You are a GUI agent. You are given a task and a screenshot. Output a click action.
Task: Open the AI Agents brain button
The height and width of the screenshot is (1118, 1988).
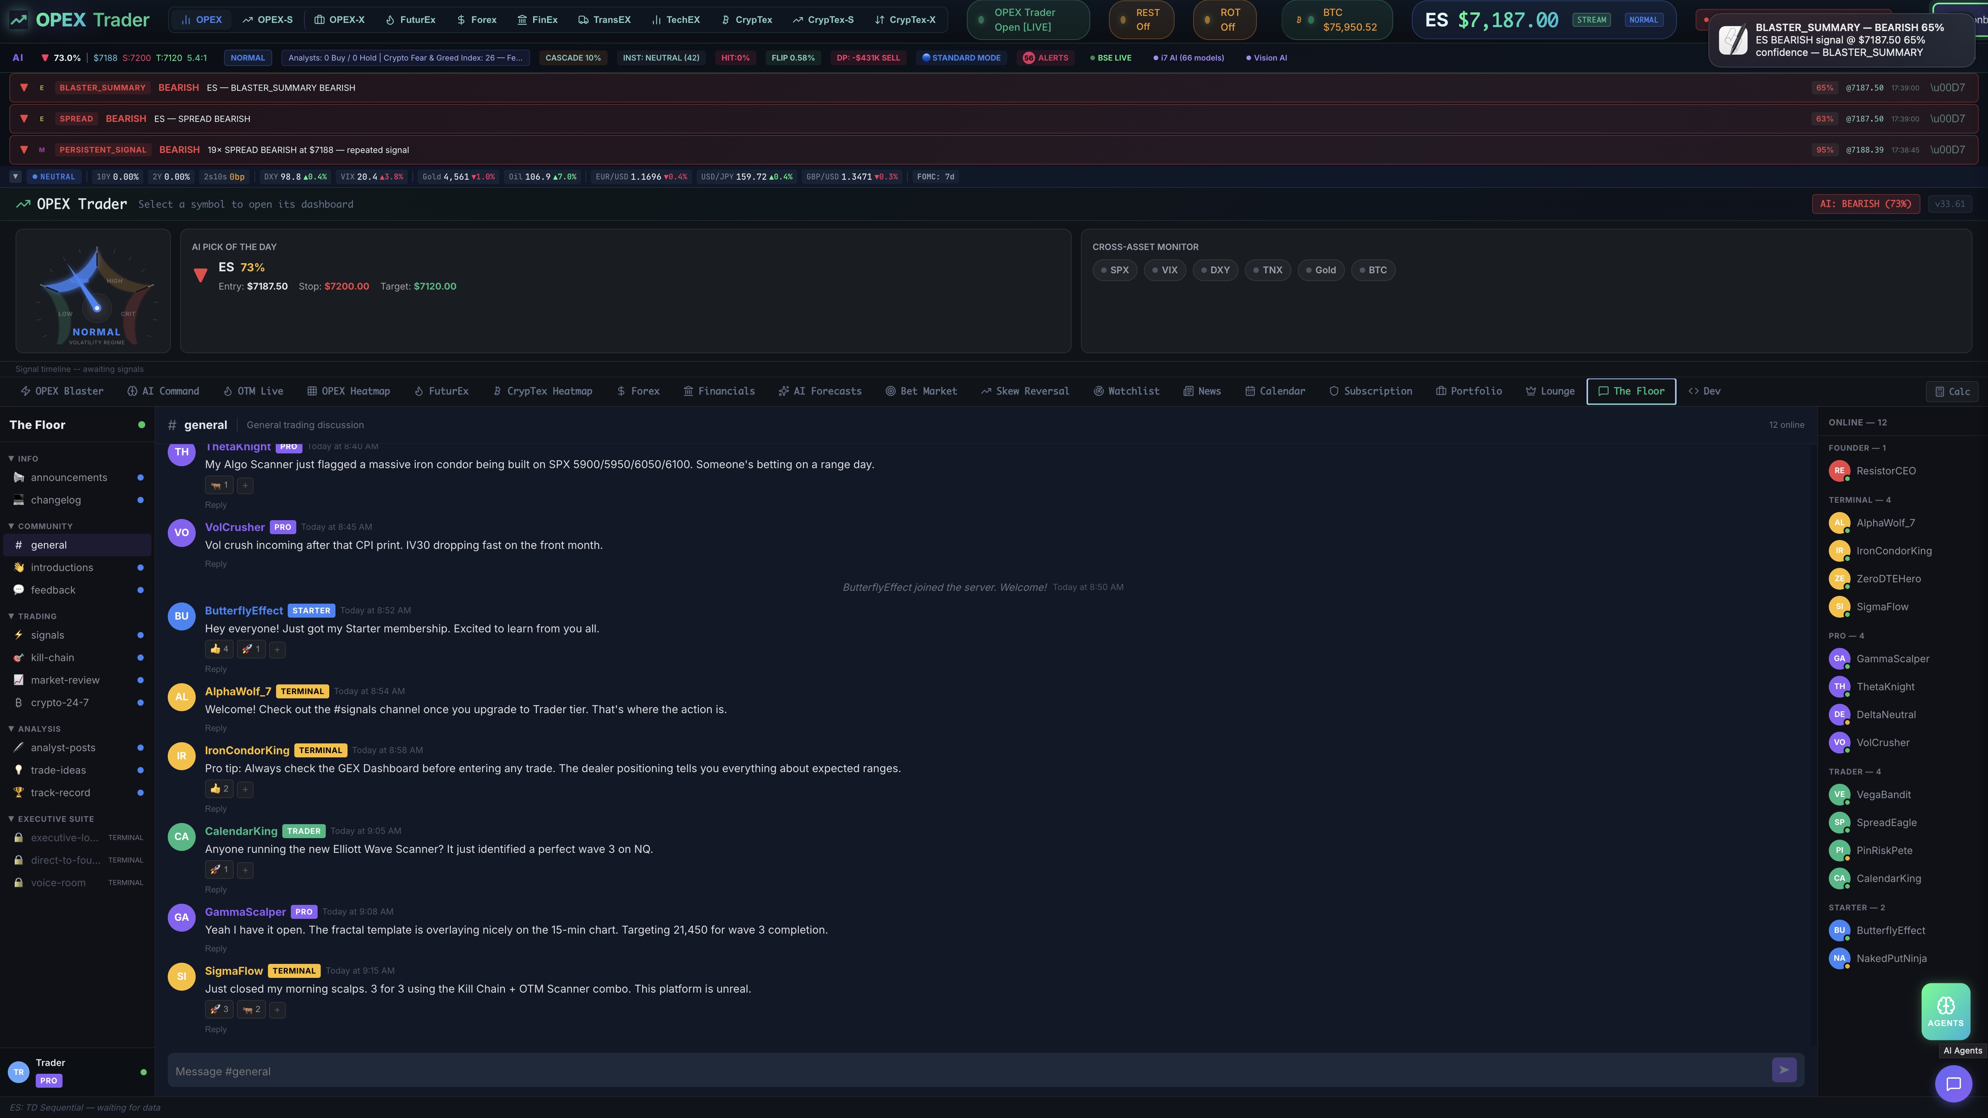(x=1946, y=1011)
